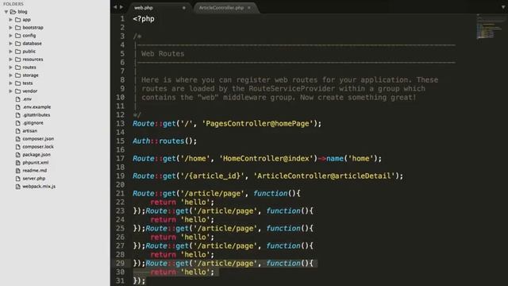Click the .gitignore file icon
Image resolution: width=508 pixels, height=286 pixels.
tap(18, 123)
